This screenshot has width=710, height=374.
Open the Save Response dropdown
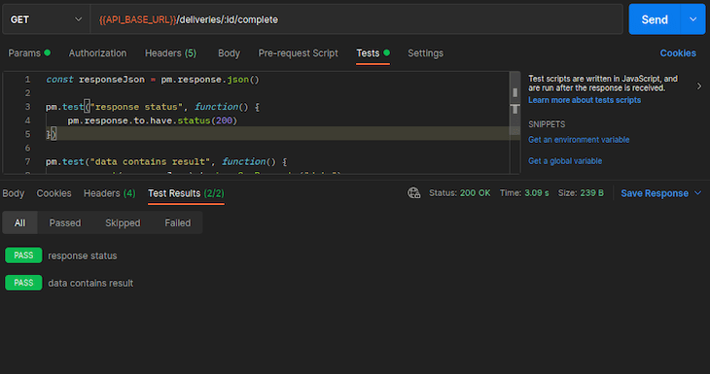click(661, 193)
